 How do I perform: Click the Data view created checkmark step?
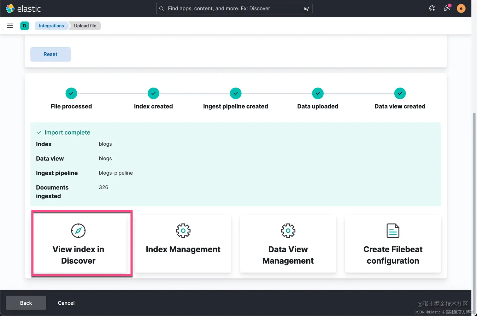point(400,93)
